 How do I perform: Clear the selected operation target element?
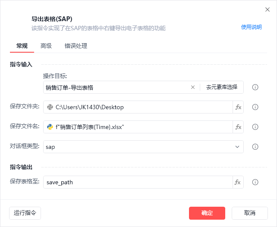[193, 87]
